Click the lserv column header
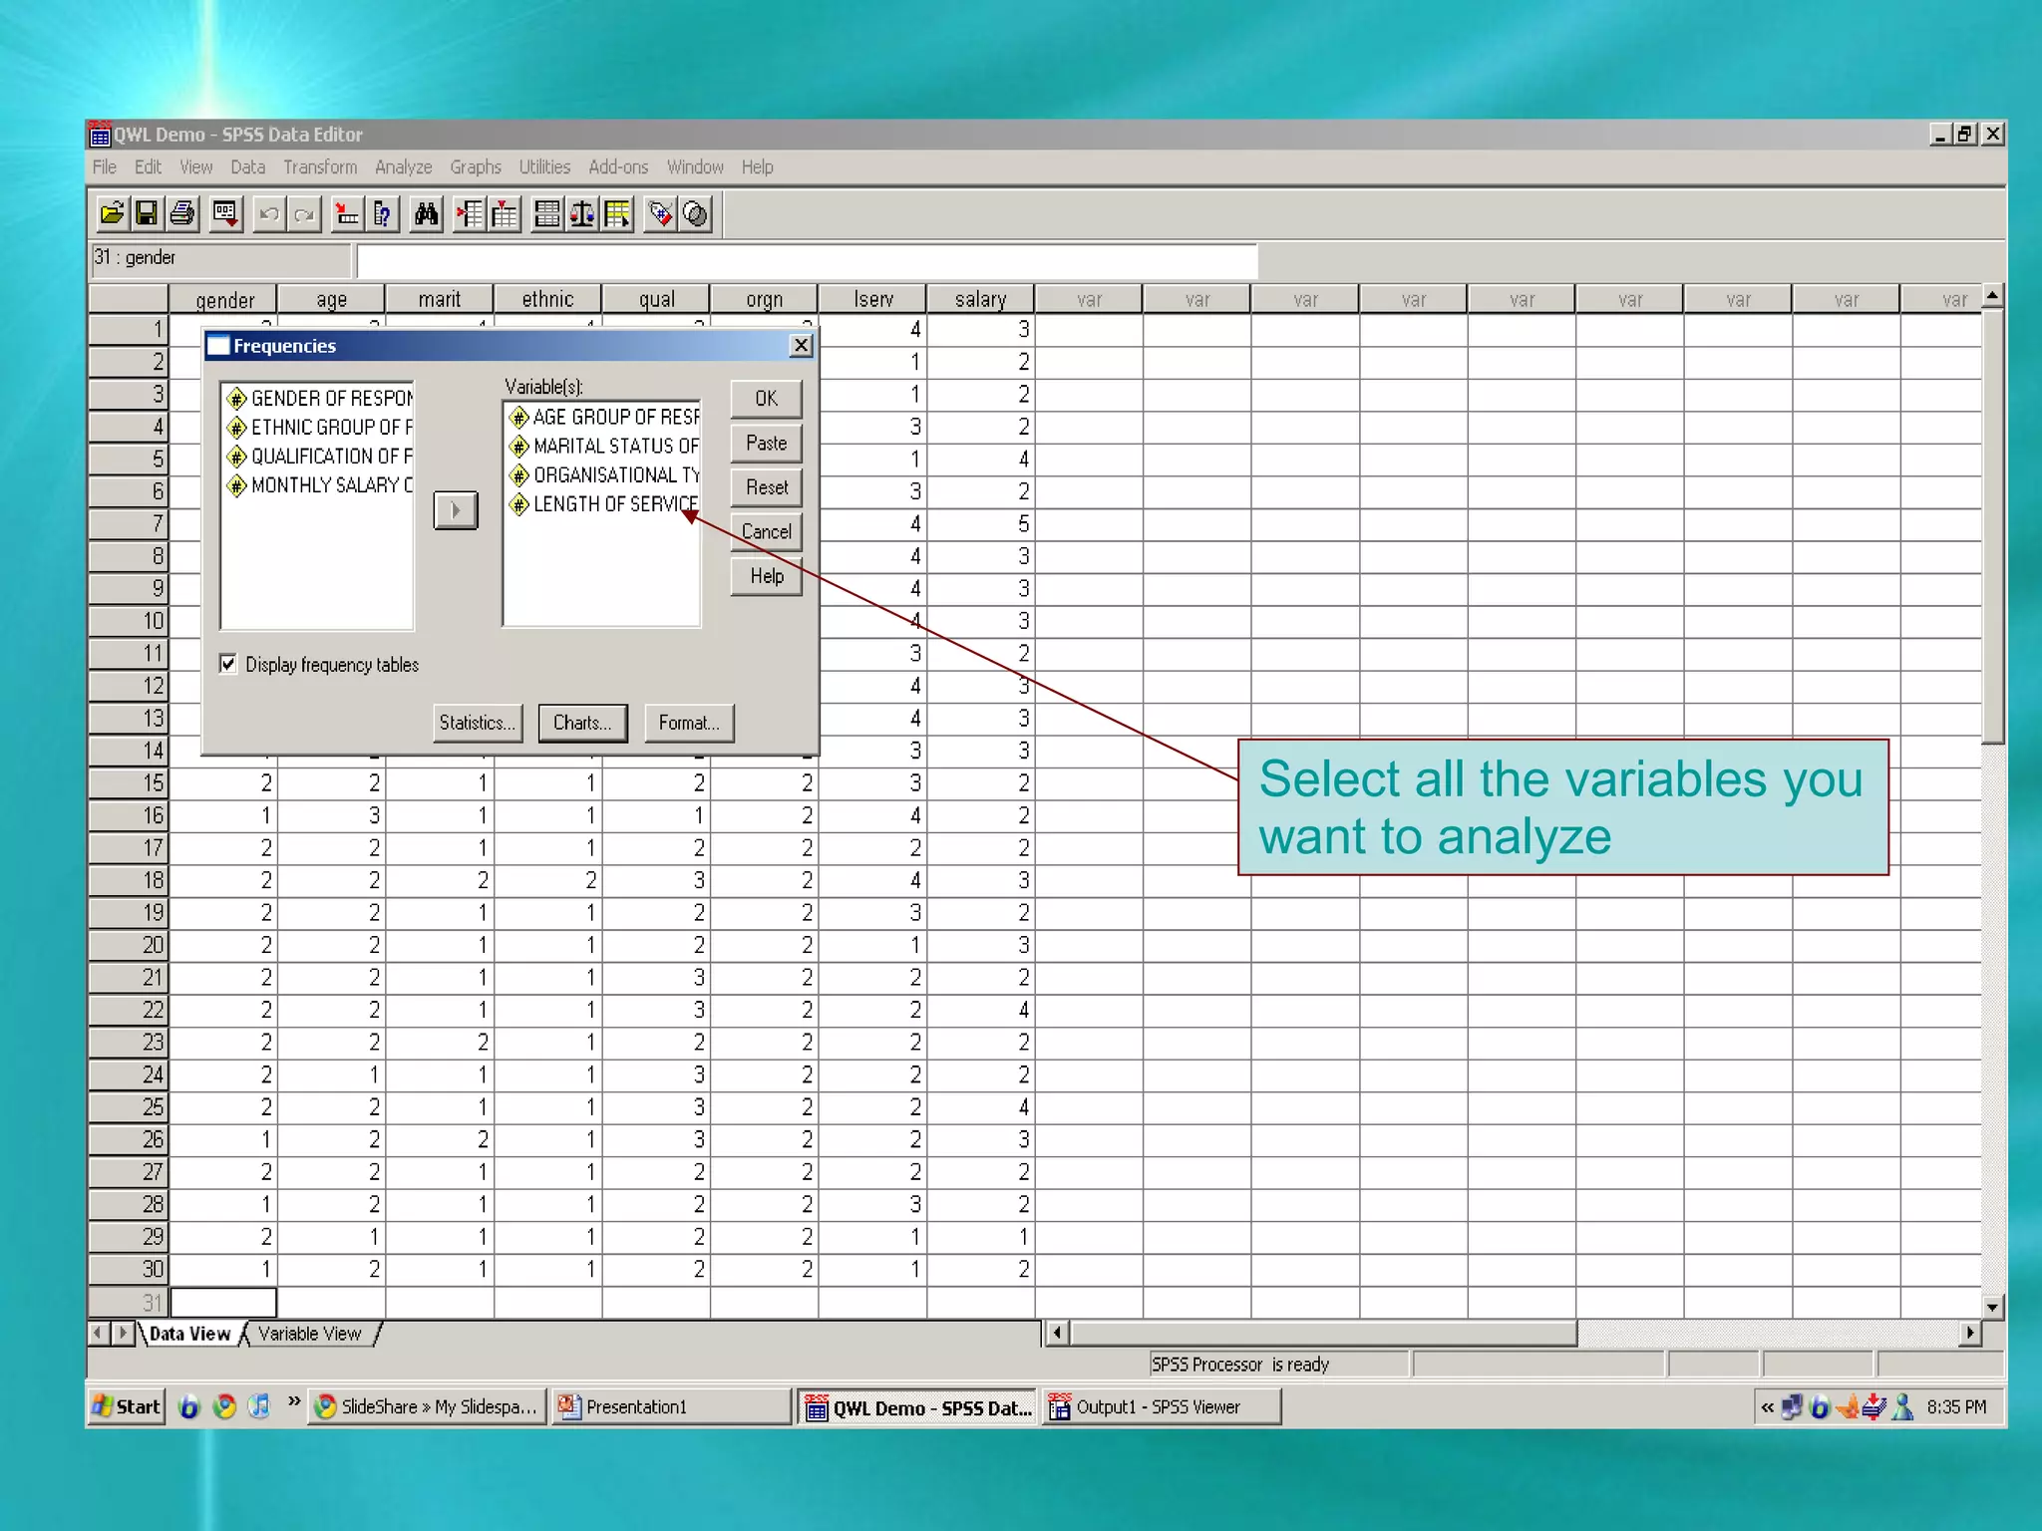 click(873, 299)
